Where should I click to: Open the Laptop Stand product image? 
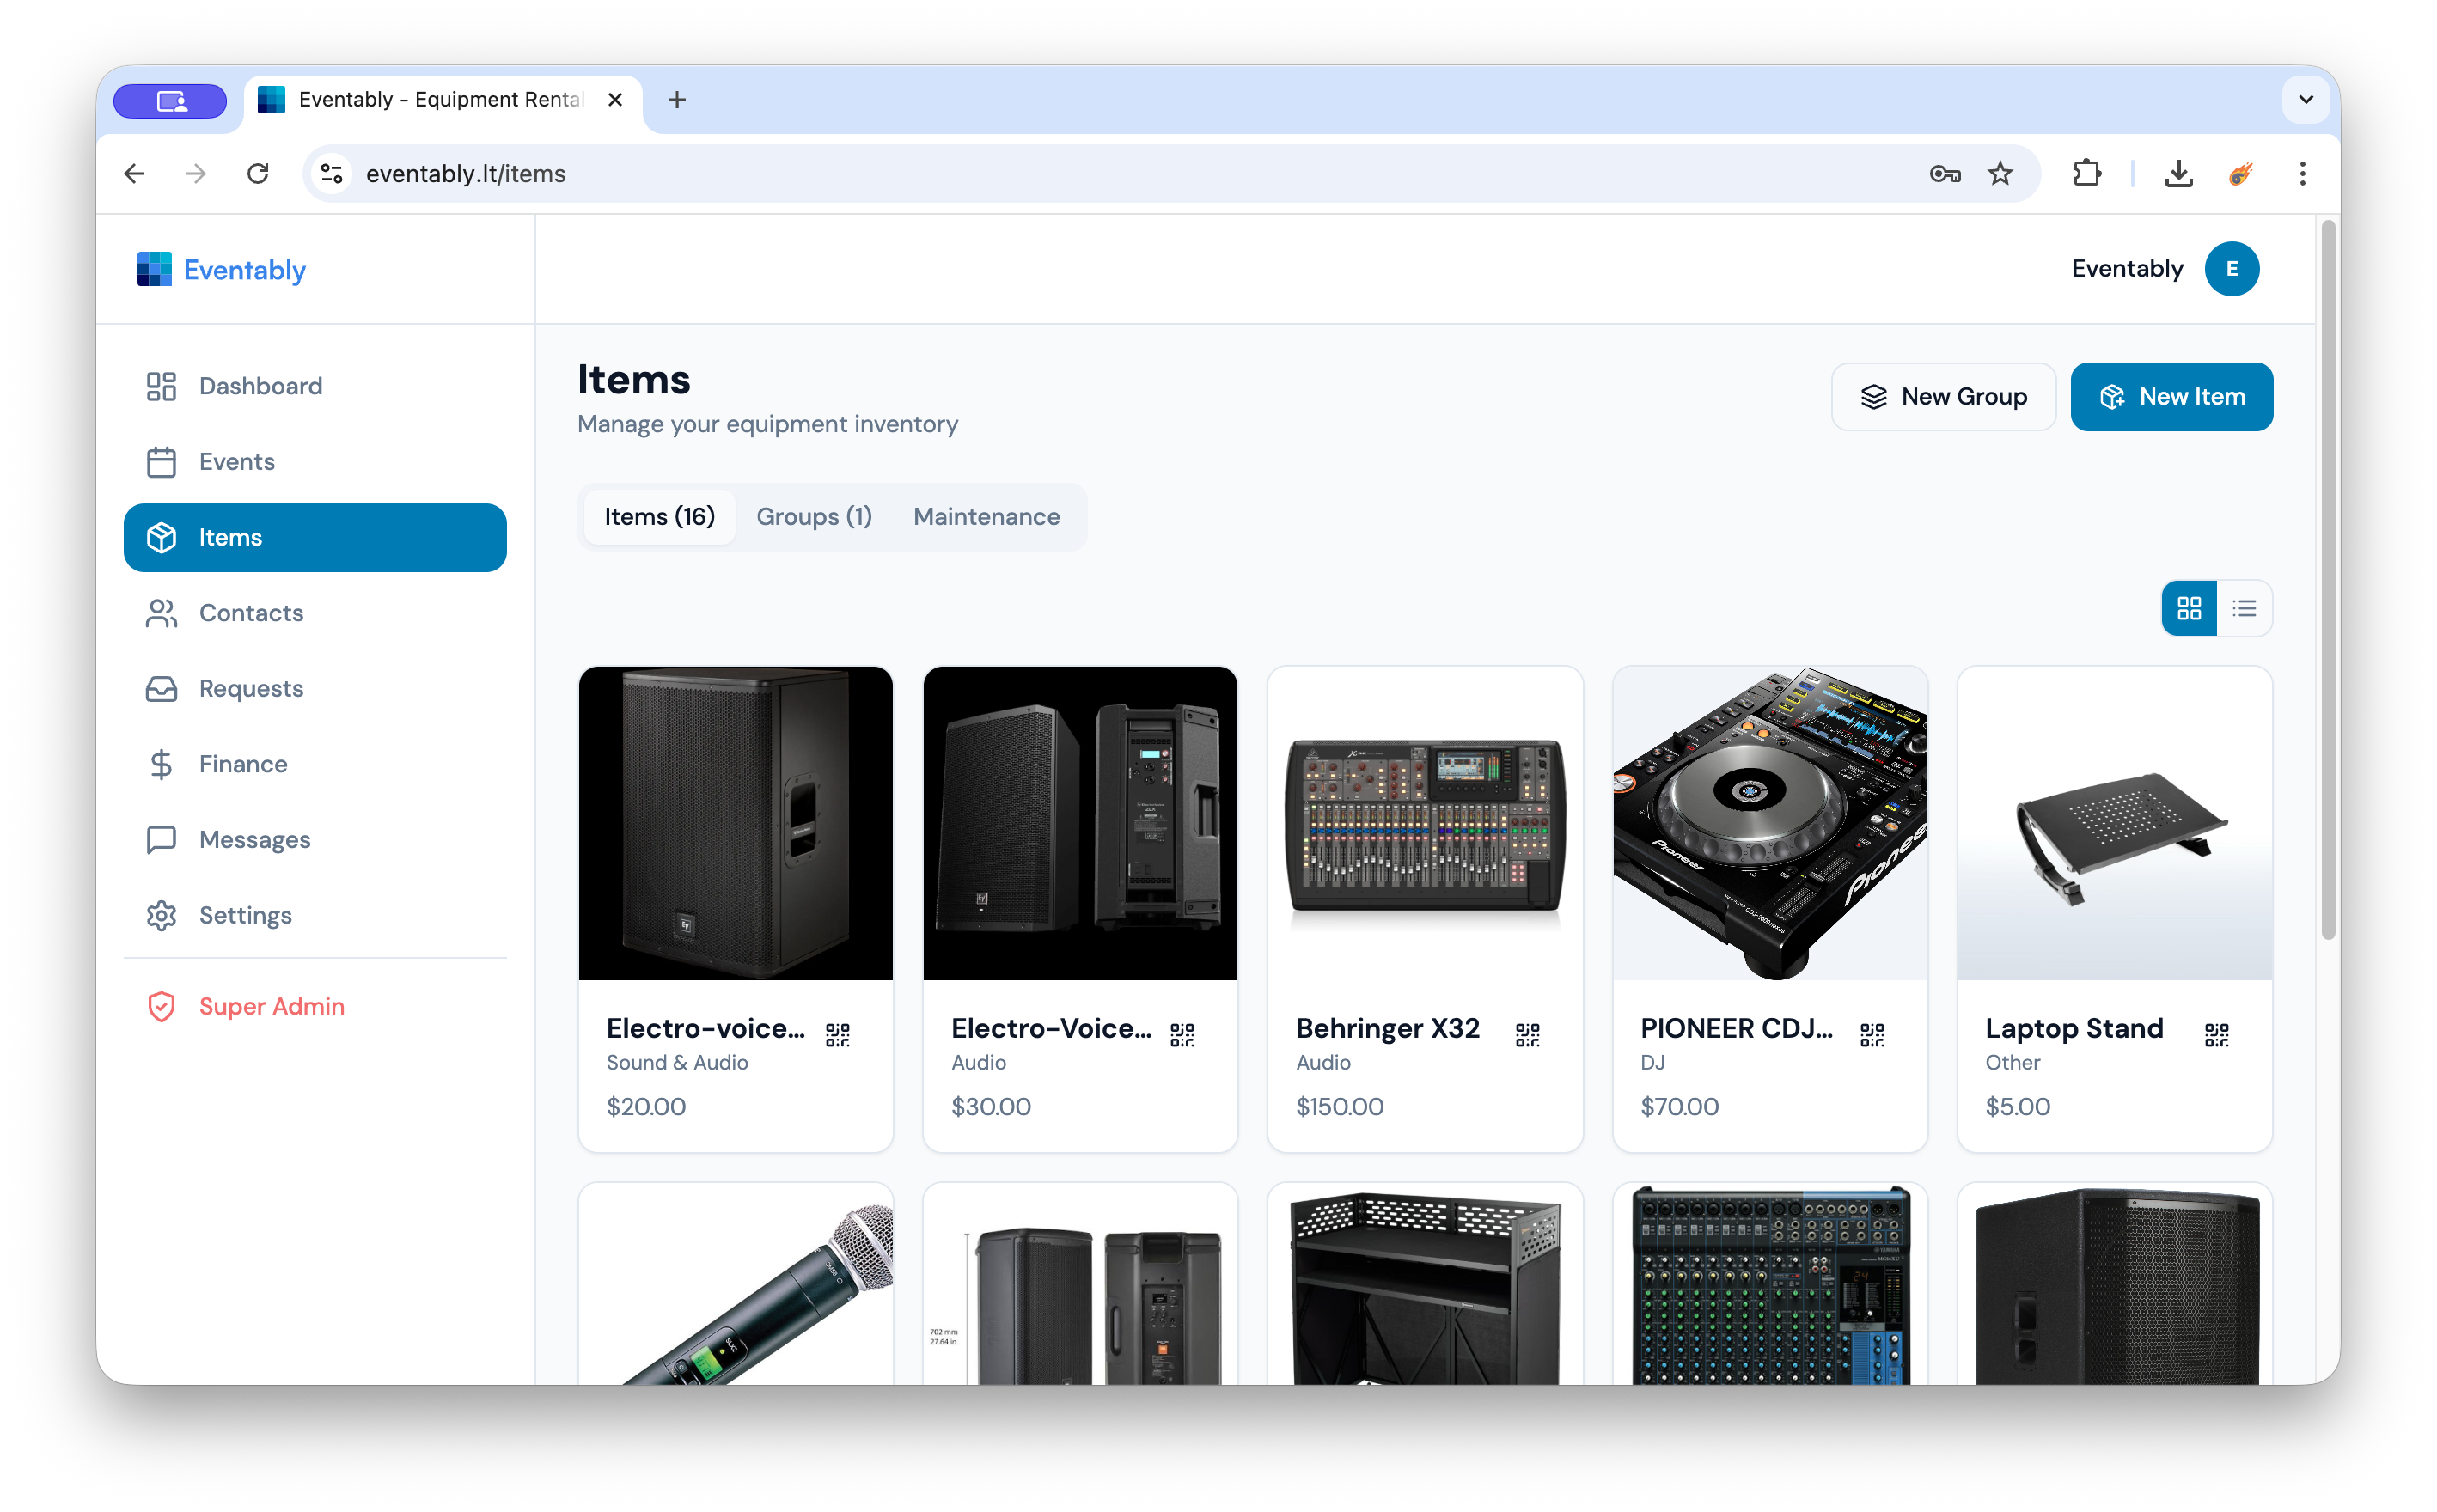click(x=2115, y=823)
